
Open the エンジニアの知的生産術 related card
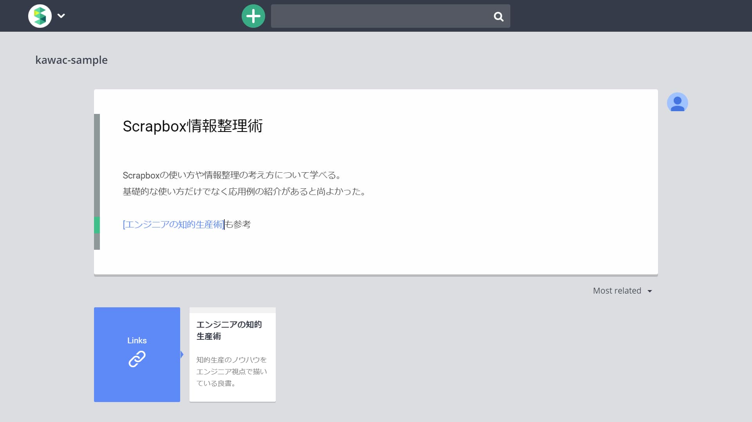(233, 354)
